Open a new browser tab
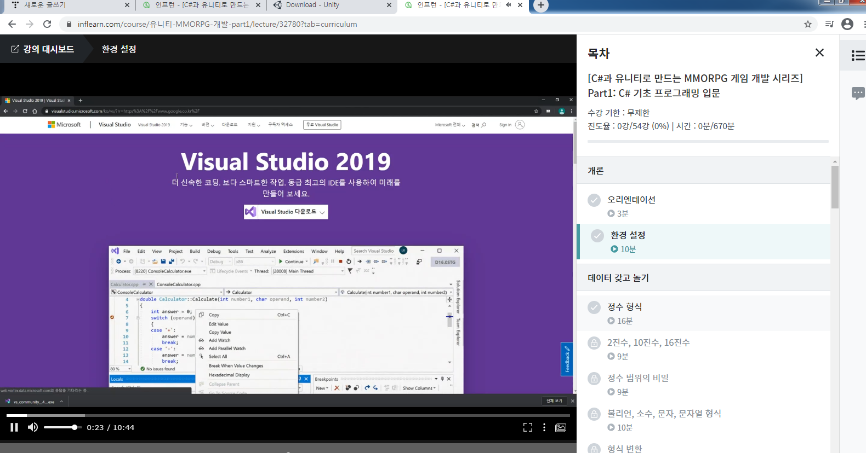This screenshot has height=453, width=866. [x=541, y=5]
